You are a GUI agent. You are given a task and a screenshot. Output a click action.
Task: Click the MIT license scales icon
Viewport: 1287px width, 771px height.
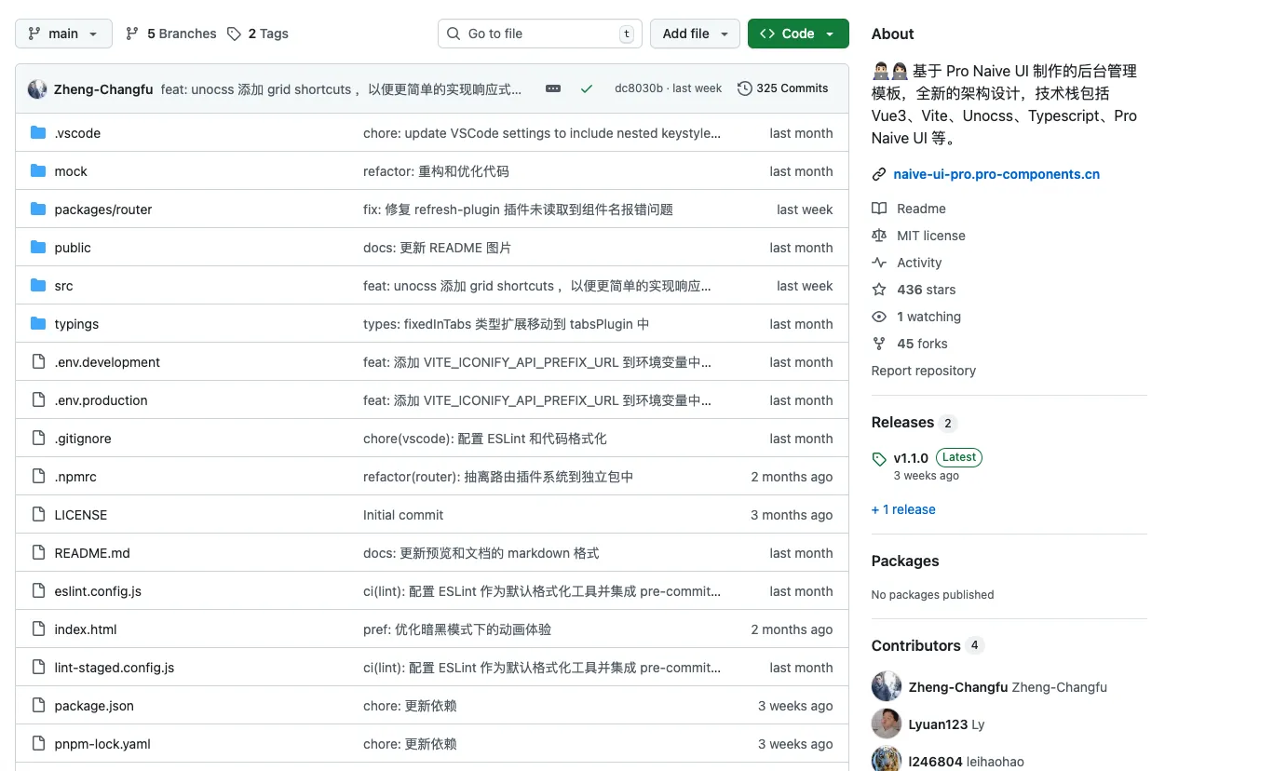(x=879, y=236)
